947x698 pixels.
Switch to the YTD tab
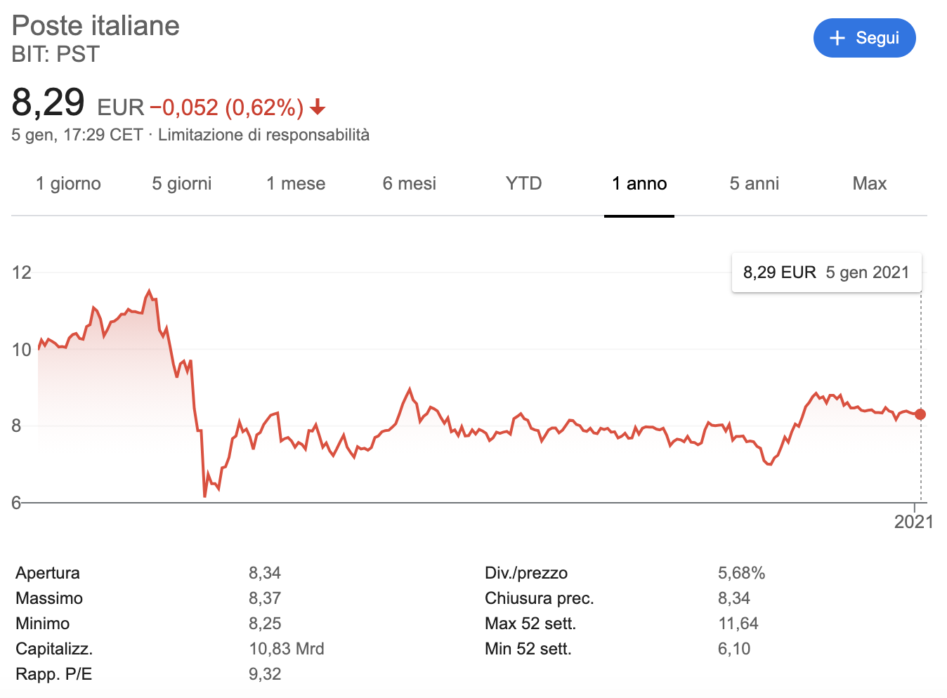pyautogui.click(x=523, y=184)
